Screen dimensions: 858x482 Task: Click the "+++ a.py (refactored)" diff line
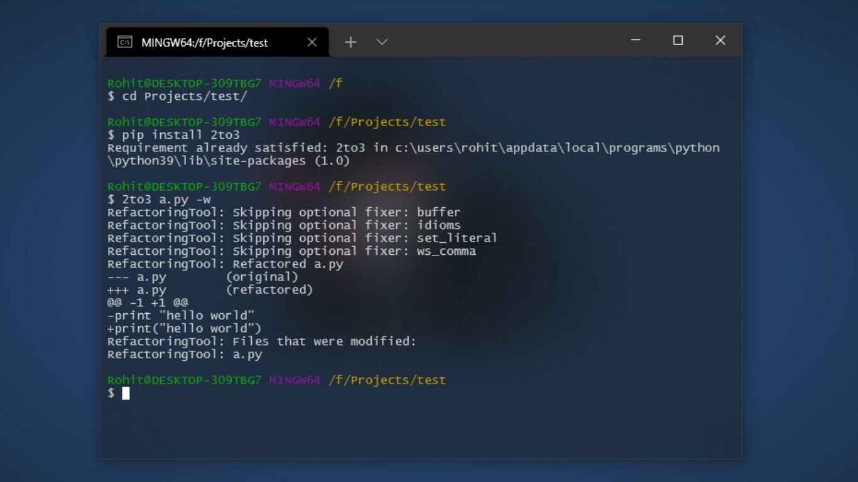tap(210, 290)
